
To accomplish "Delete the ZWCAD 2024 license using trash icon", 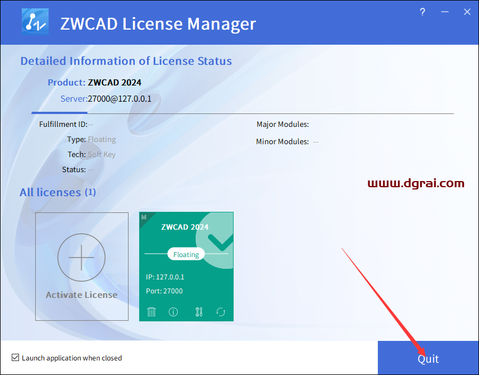I will coord(151,312).
